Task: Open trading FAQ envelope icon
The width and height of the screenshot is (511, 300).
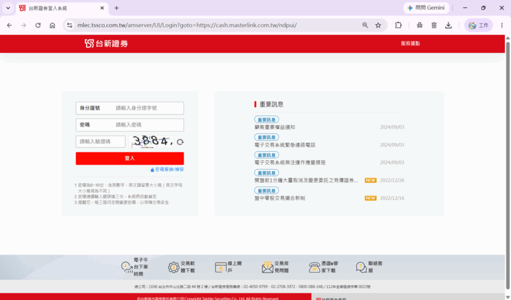Action: [x=267, y=267]
